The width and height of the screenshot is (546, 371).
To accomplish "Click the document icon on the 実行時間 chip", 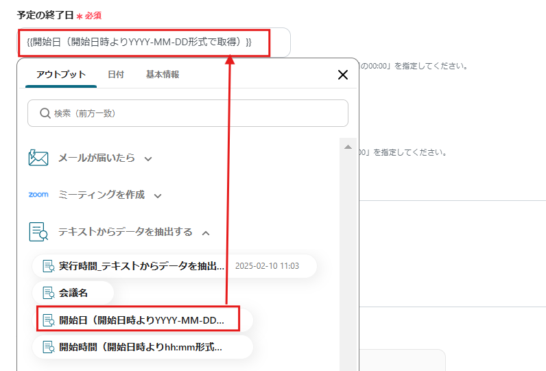I will coord(49,266).
